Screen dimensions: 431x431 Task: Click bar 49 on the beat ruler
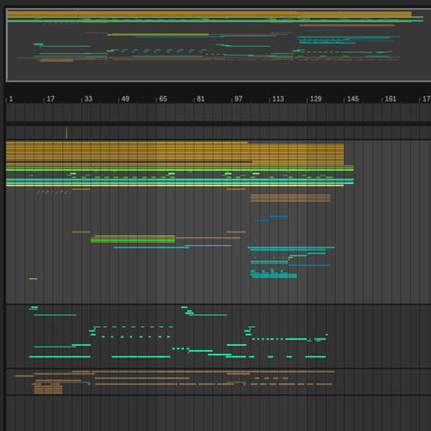point(126,99)
